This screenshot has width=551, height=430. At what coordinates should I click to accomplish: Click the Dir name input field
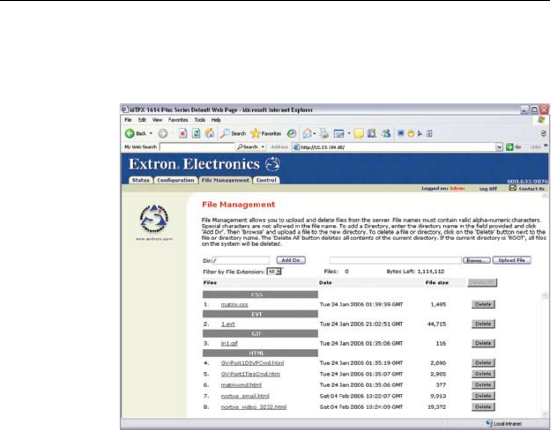point(241,260)
